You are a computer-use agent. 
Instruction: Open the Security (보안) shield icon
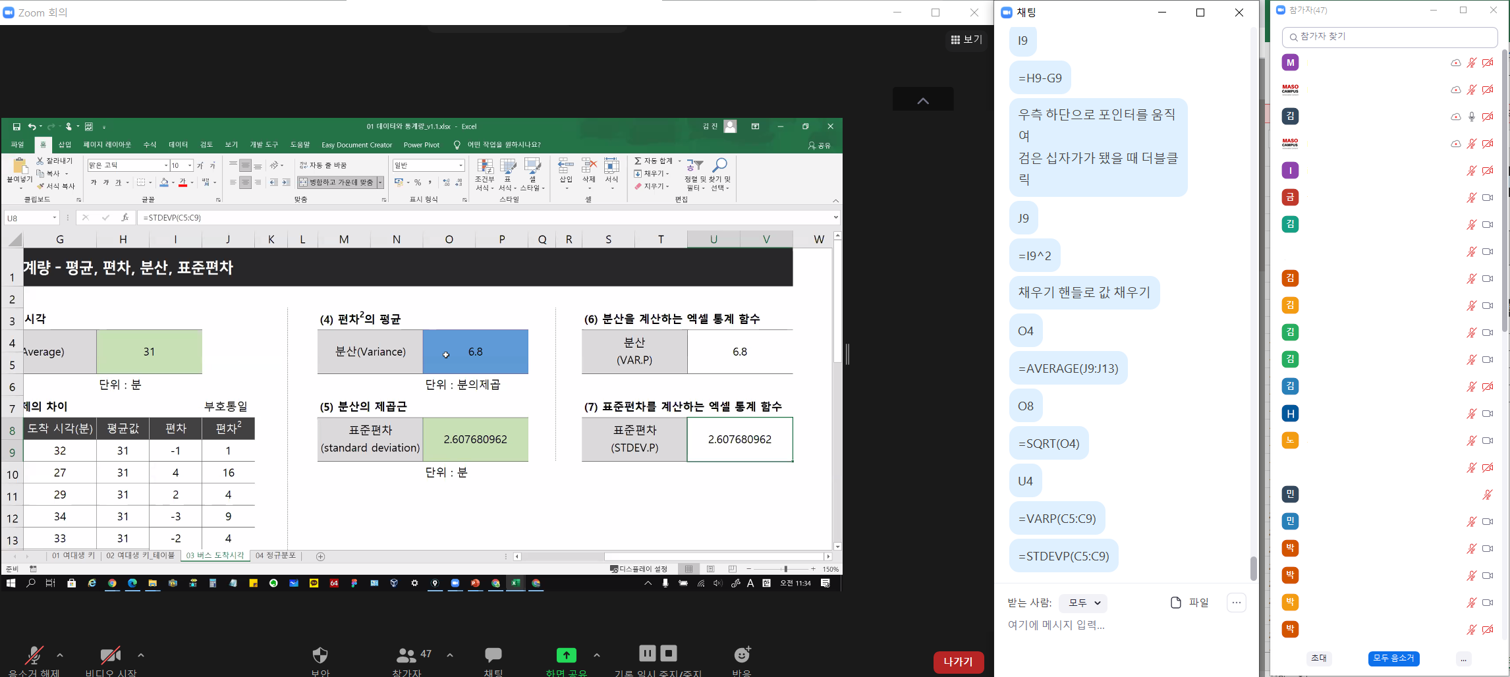click(x=320, y=655)
